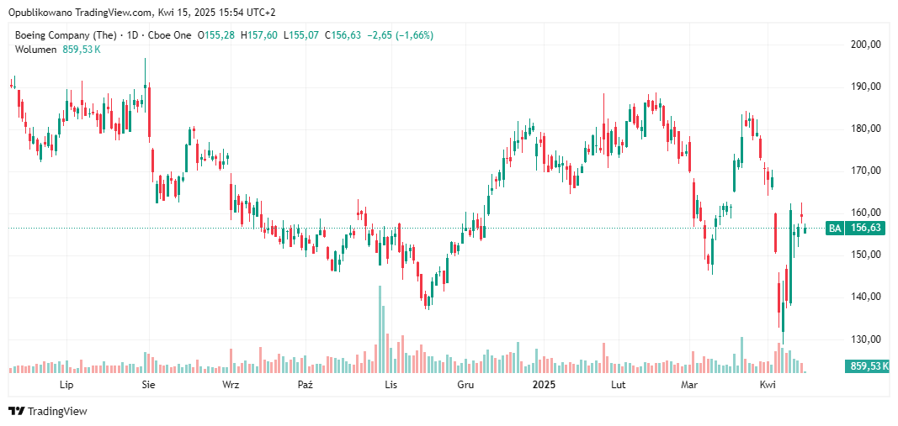Screen dimensions: 898x426
Task: Click the high value H157,60
Action: coord(259,35)
